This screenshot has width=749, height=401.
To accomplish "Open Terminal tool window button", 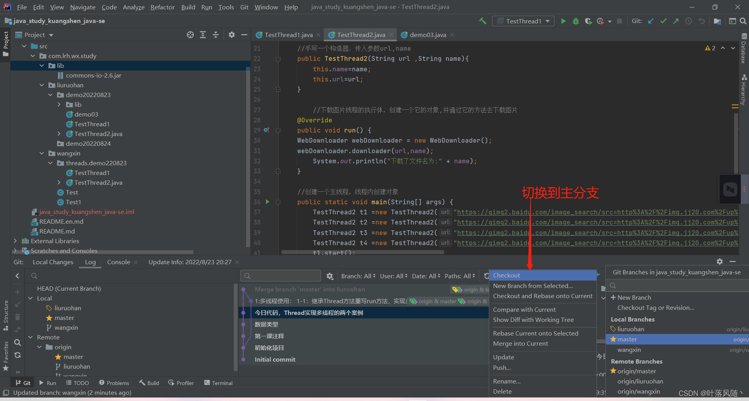I will click(218, 383).
